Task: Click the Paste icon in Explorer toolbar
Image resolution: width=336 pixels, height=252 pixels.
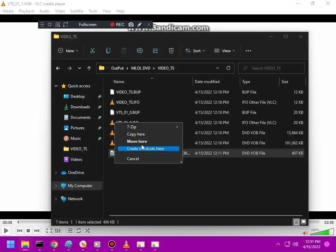Action: pyautogui.click(x=124, y=51)
